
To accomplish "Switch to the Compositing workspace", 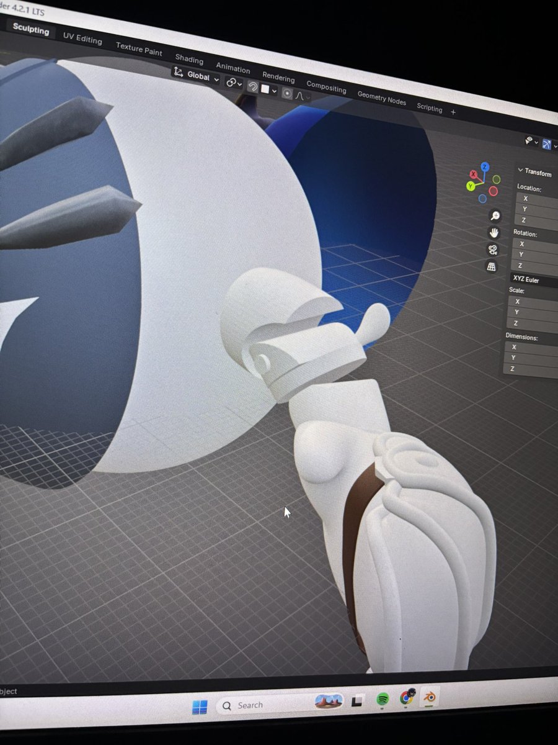I will point(326,88).
